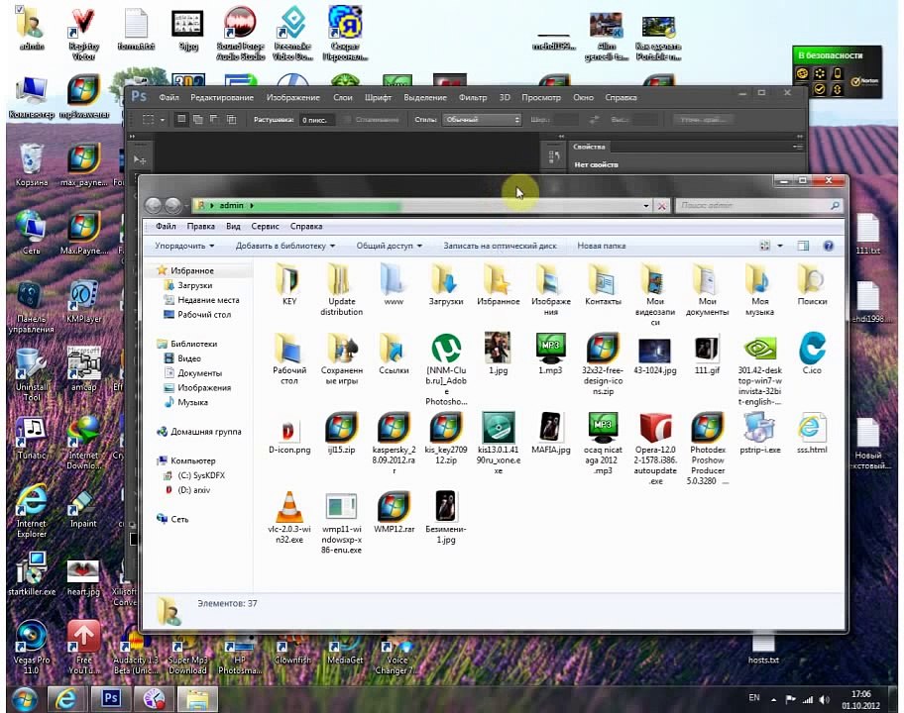Click Explorer back navigation button
904x713 pixels.
pyautogui.click(x=154, y=205)
